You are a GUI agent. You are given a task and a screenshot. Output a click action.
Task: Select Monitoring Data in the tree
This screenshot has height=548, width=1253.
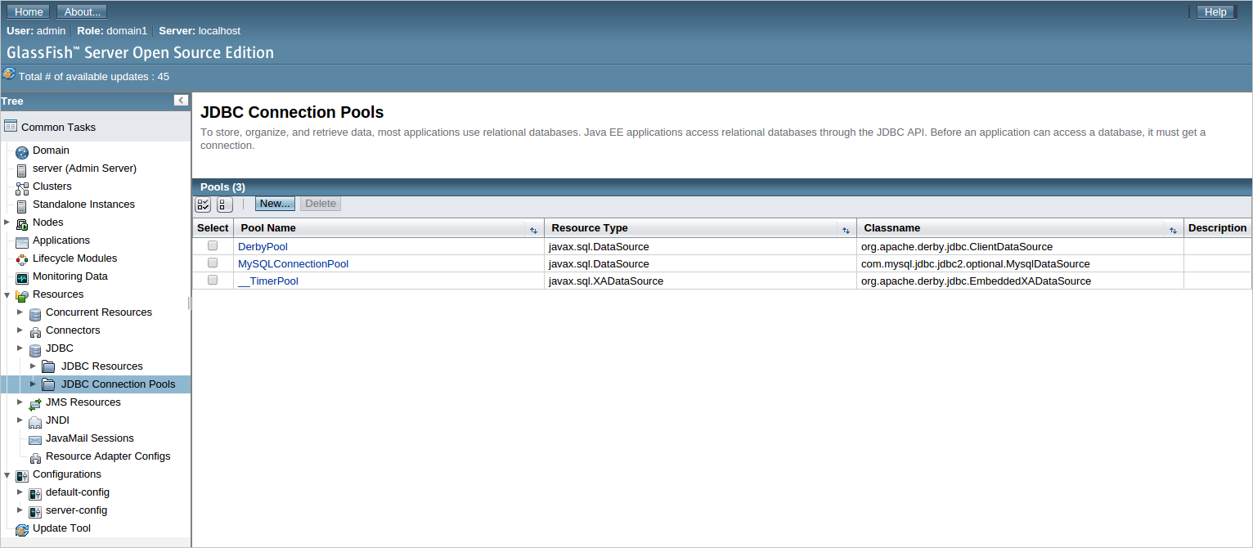[70, 276]
